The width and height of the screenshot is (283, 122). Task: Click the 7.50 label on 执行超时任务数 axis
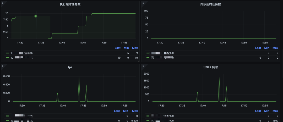coord(6,20)
